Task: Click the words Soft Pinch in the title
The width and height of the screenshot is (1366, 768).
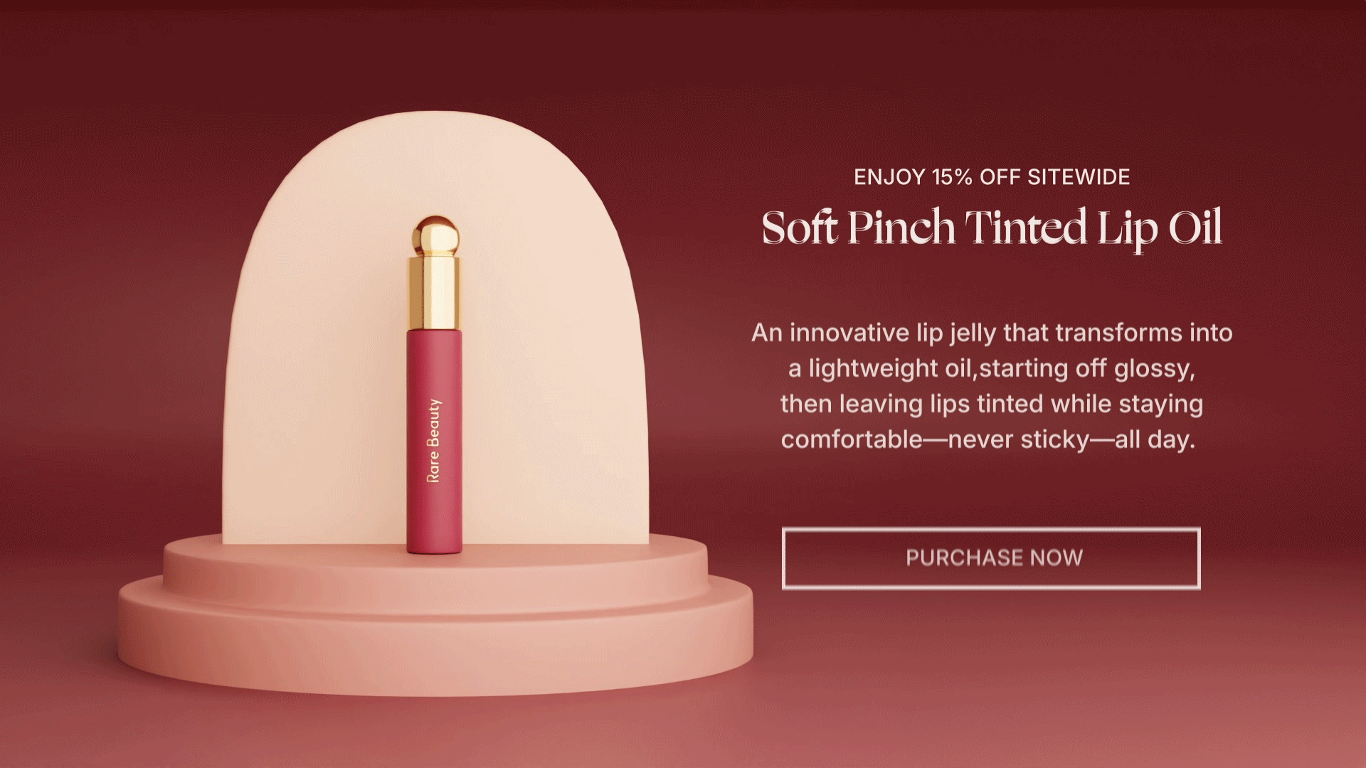Action: [858, 228]
